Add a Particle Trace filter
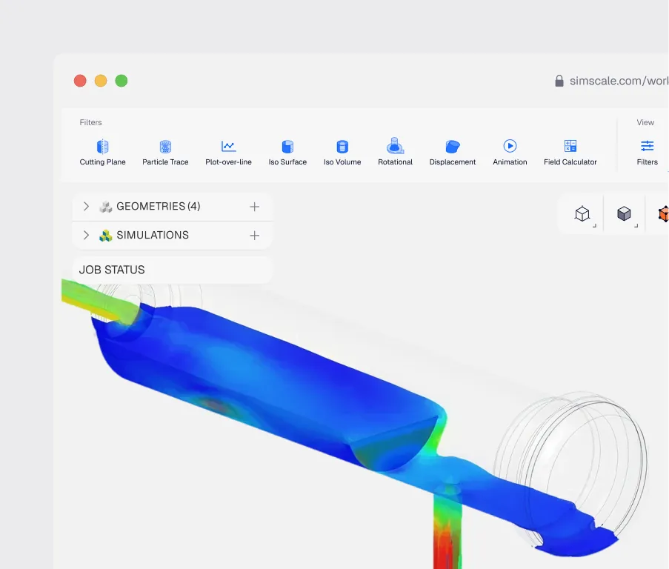The image size is (669, 569). 165,153
